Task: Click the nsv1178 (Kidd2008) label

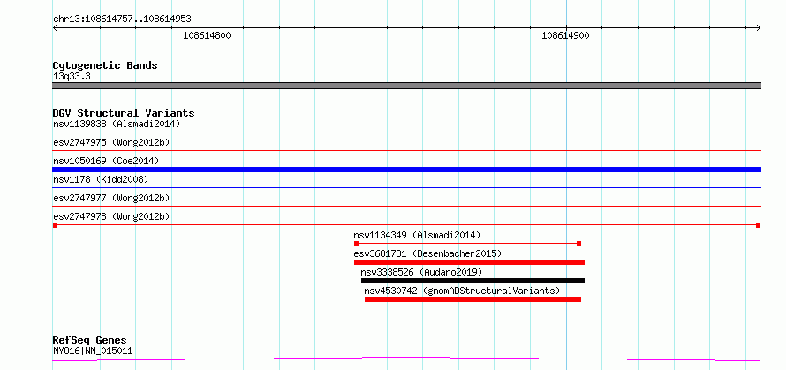Action: [101, 179]
